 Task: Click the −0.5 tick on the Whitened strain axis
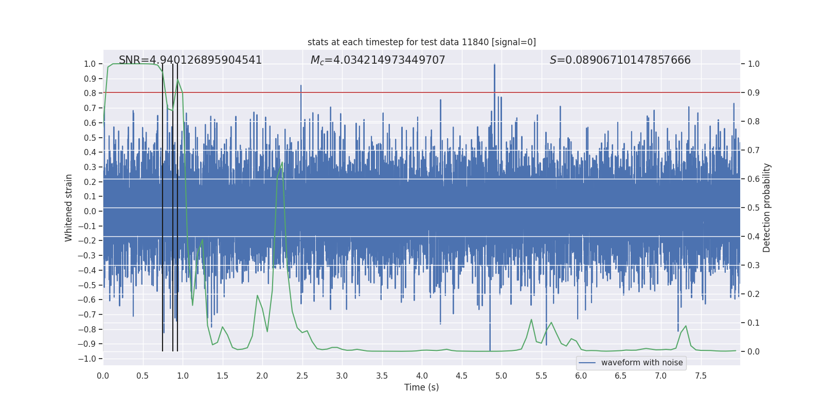click(87, 285)
